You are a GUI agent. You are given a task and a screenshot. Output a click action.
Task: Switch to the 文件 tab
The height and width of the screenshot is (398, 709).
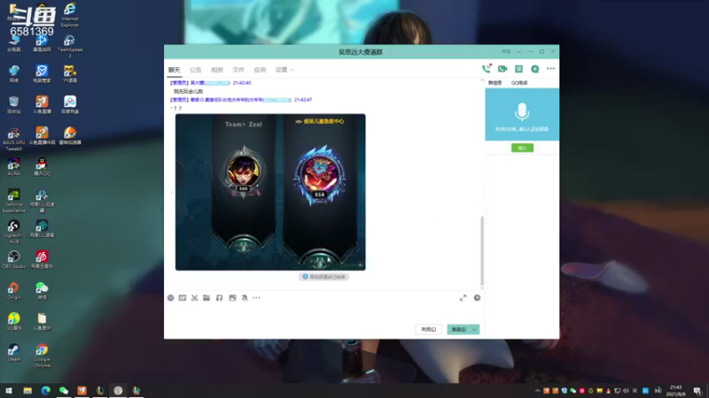point(238,70)
